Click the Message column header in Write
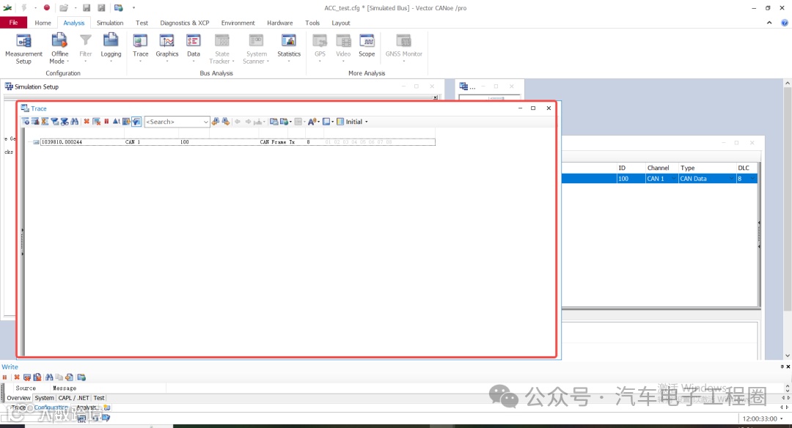Screen dimensions: 792x428 click(x=65, y=388)
